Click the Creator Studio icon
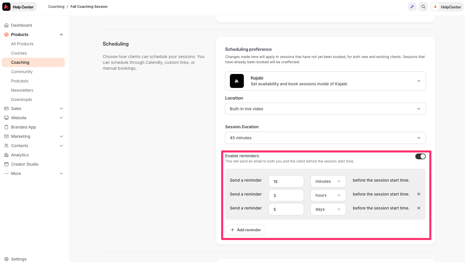The width and height of the screenshot is (465, 262). coord(6,164)
